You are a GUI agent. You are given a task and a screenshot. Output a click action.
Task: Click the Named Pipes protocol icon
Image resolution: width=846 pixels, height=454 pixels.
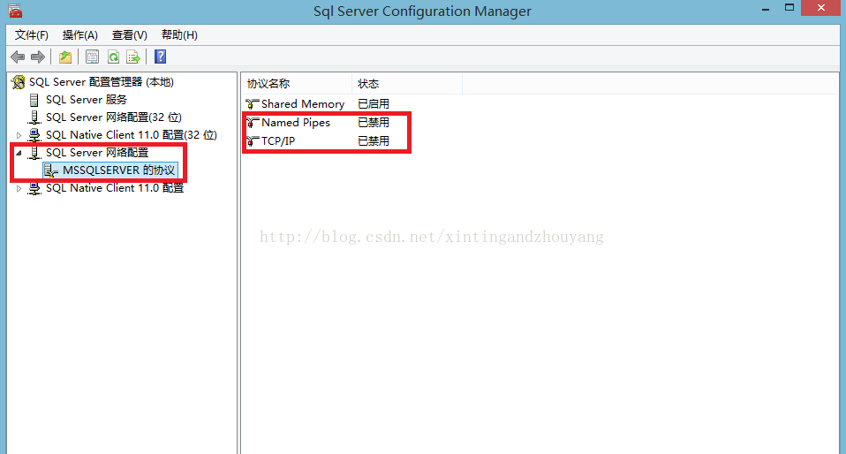click(x=253, y=123)
